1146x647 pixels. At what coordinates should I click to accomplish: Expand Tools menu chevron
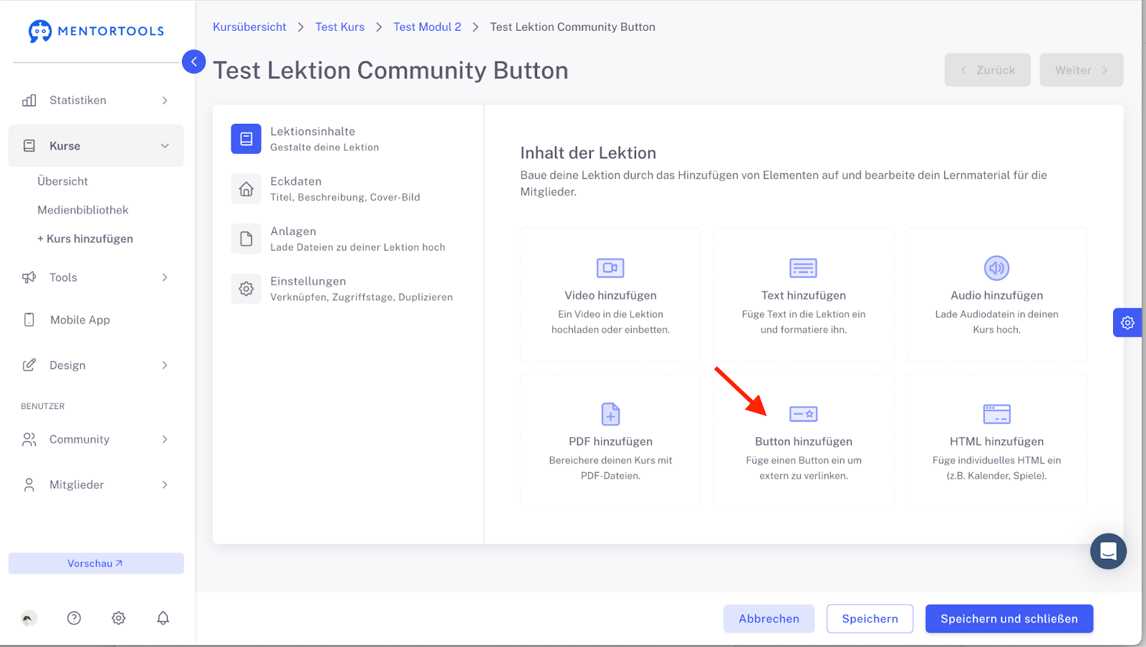point(165,277)
